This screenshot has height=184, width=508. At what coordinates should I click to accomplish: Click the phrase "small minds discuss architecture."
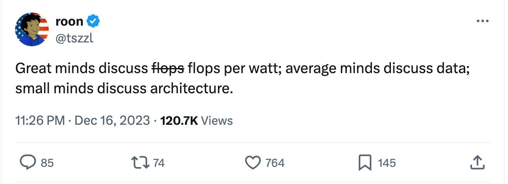point(124,89)
